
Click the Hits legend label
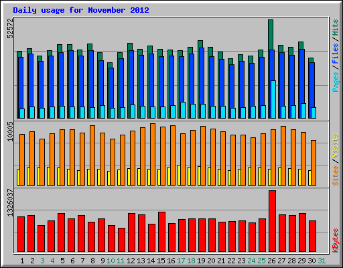336,27
